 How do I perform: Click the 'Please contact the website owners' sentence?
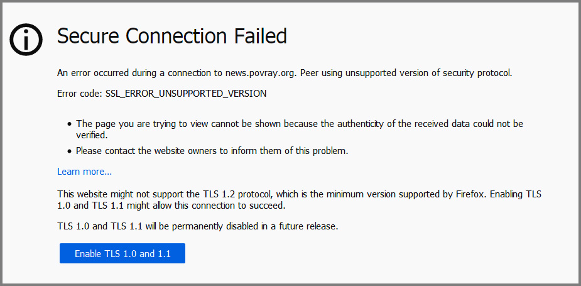[x=212, y=151]
